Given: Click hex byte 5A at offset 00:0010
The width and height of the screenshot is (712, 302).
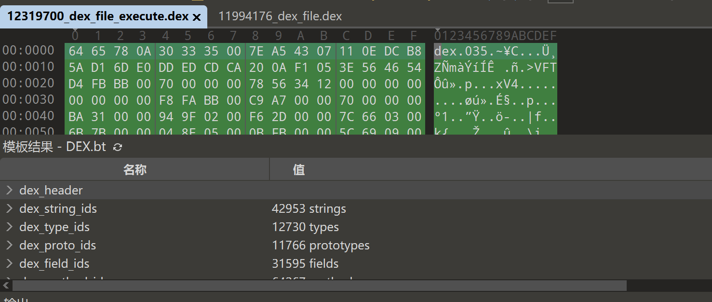Looking at the screenshot, I should [x=76, y=68].
